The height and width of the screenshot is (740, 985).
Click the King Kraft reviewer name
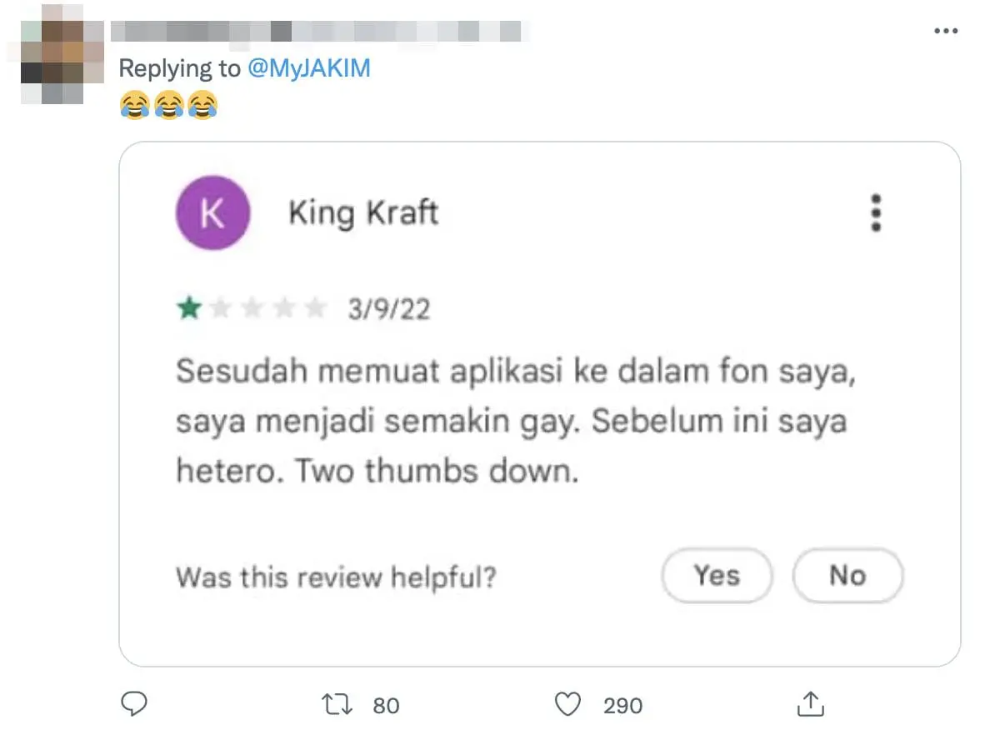363,213
